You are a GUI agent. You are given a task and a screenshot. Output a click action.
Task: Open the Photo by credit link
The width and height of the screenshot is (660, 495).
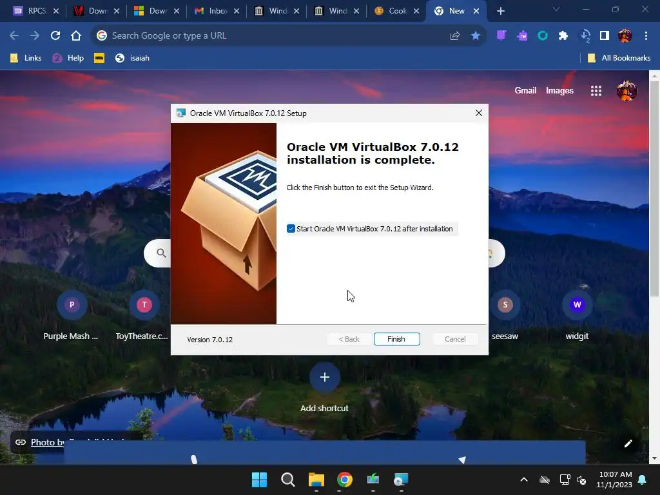[48, 442]
